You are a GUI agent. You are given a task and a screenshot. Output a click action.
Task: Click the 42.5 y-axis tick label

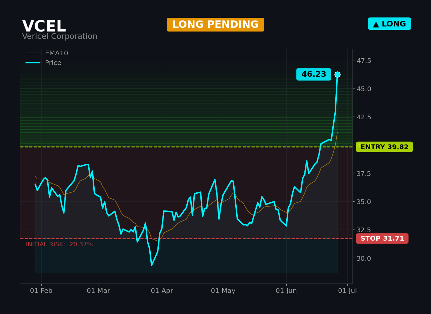tap(364, 117)
